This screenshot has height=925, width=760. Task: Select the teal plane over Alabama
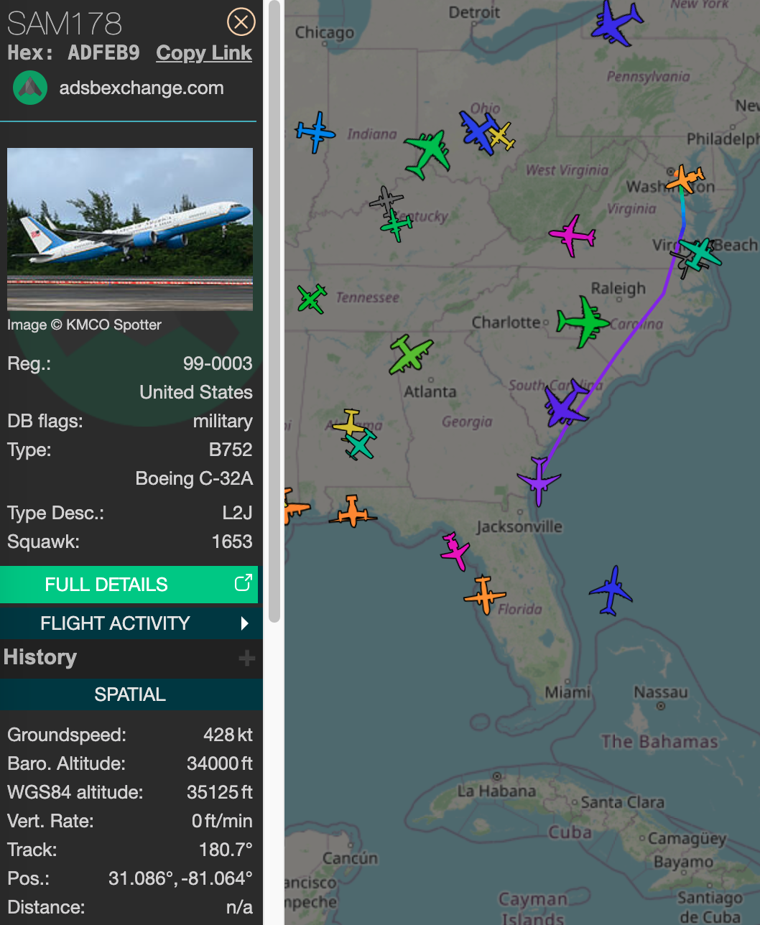pos(360,444)
